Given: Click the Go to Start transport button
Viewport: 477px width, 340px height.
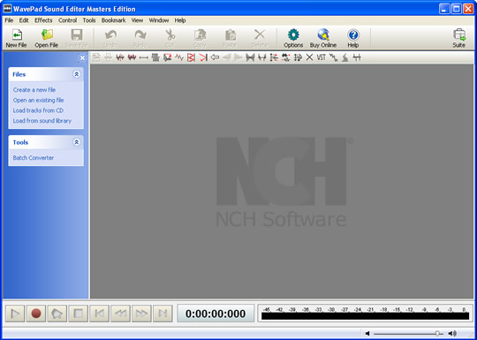Looking at the screenshot, I should [99, 314].
